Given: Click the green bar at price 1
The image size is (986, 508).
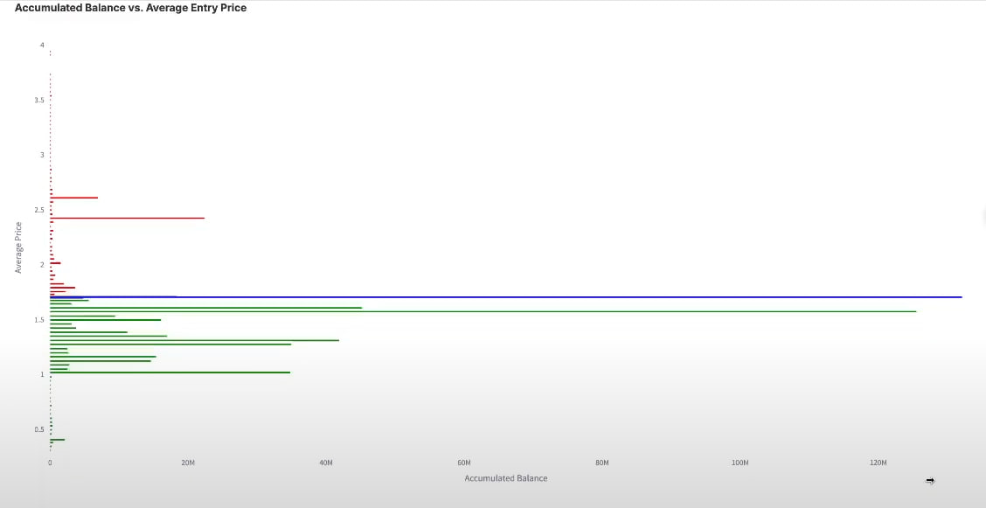Looking at the screenshot, I should click(x=170, y=372).
